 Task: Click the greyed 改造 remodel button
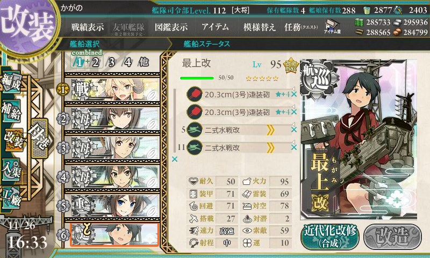(392, 236)
